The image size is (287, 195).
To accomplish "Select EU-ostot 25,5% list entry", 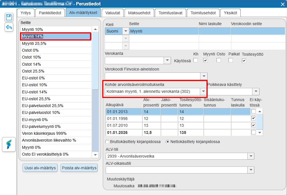I will 56,99.
